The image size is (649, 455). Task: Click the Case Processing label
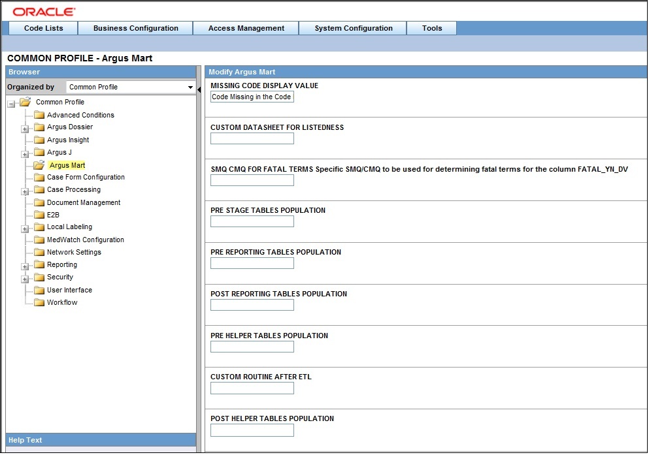tap(74, 190)
